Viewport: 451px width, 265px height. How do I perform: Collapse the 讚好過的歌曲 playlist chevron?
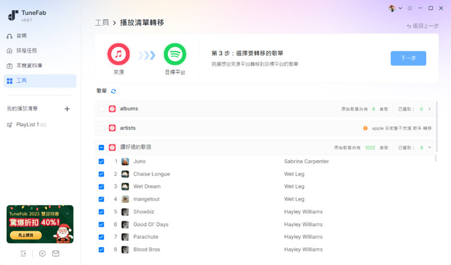pos(430,148)
